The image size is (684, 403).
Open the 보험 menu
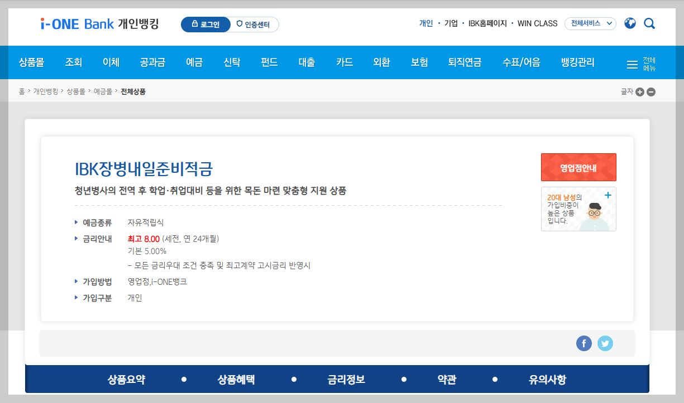419,62
